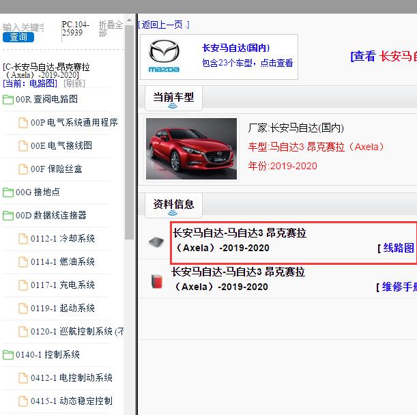Open the 0415-1 动态稳定控制 document icon
Viewport: 417px width, 415px height.
click(x=23, y=401)
